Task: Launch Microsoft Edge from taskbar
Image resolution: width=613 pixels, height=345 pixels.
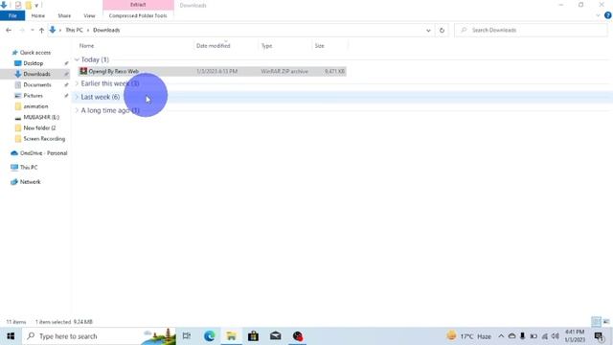Action: coord(209,336)
